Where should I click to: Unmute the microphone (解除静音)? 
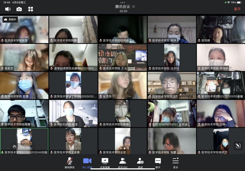[70, 162]
